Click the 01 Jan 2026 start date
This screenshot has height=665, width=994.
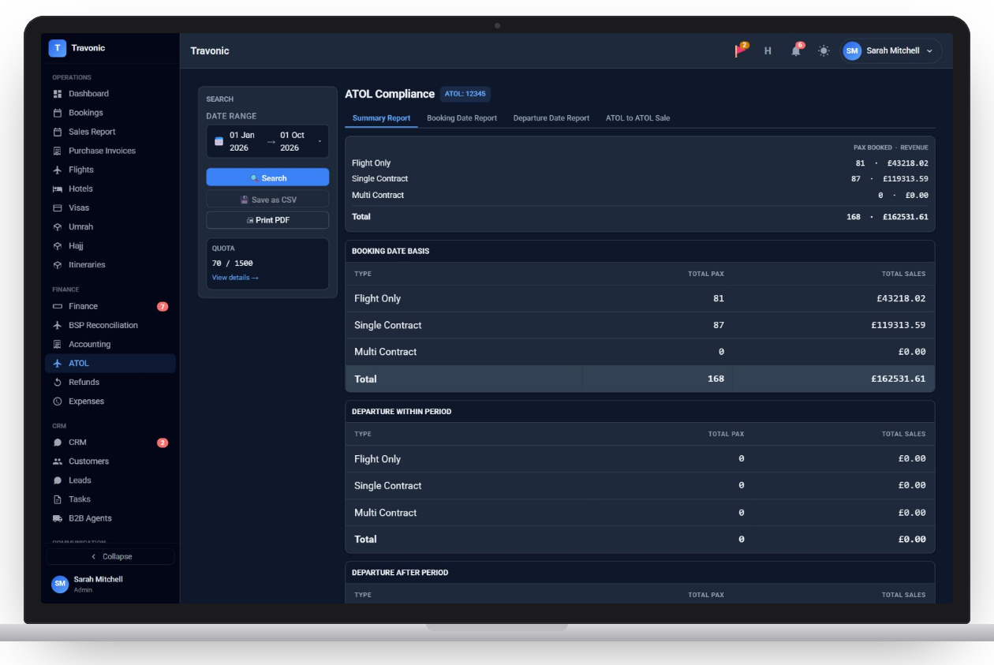click(242, 141)
